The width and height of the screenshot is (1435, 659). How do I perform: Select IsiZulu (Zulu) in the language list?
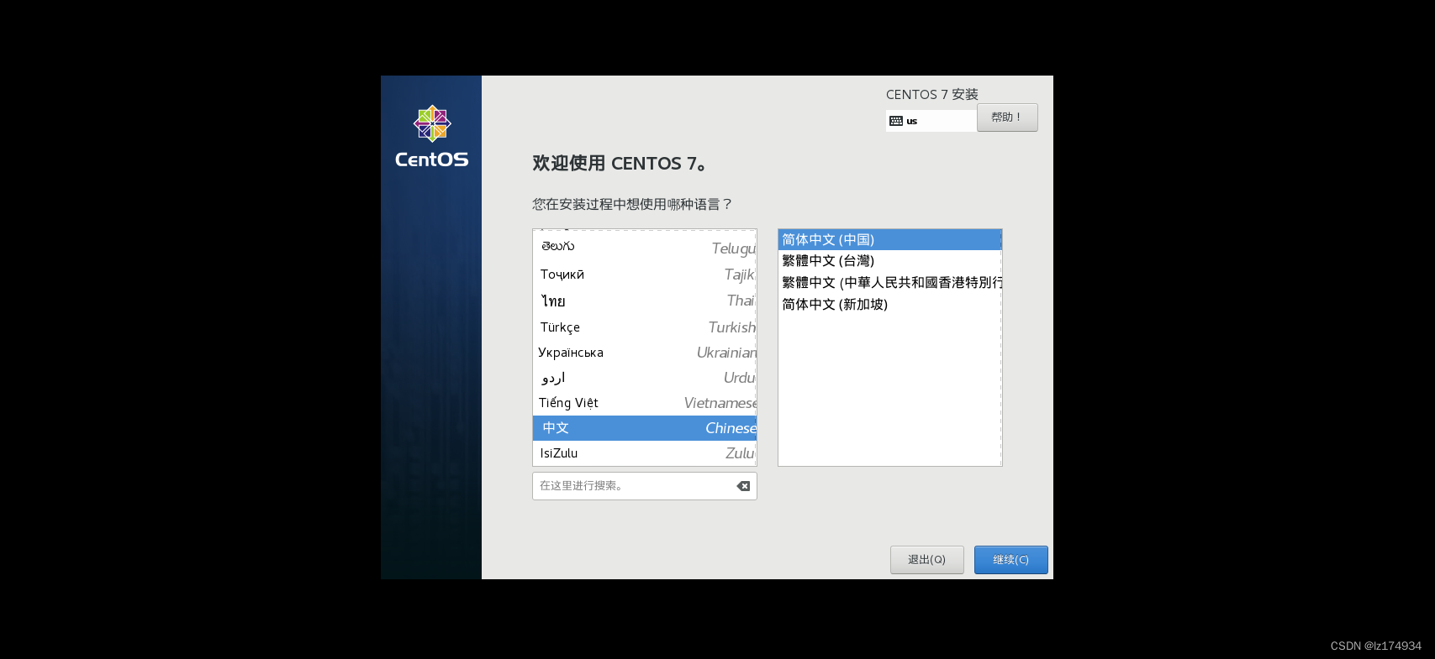[x=645, y=453]
